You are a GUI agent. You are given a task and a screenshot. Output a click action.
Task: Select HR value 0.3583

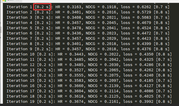click(x=76, y=81)
